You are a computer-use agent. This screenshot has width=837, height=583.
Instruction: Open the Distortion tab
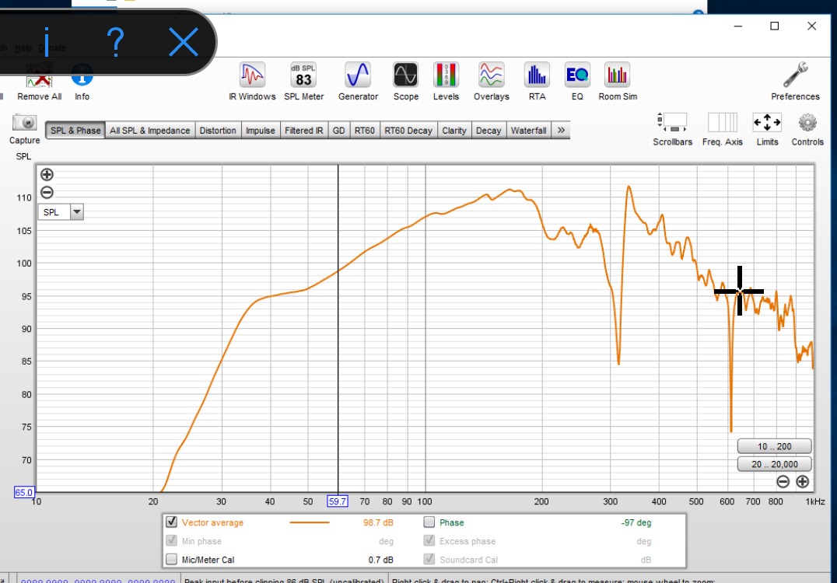point(218,130)
